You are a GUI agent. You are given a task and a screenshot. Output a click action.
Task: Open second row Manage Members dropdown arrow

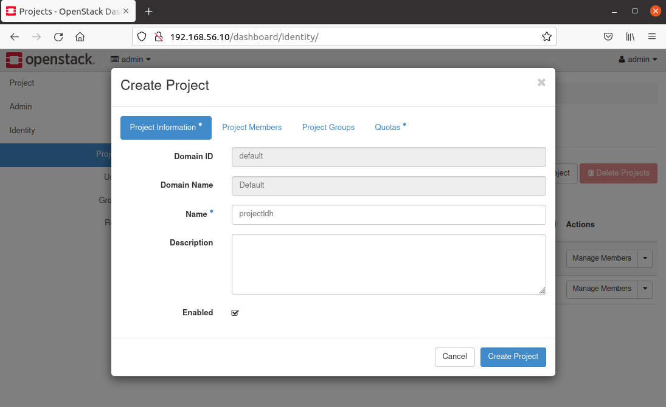pyautogui.click(x=645, y=289)
